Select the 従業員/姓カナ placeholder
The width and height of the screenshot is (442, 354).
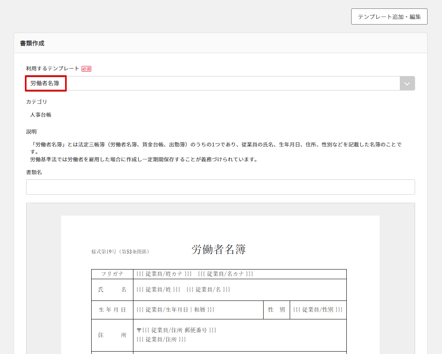tap(164, 274)
